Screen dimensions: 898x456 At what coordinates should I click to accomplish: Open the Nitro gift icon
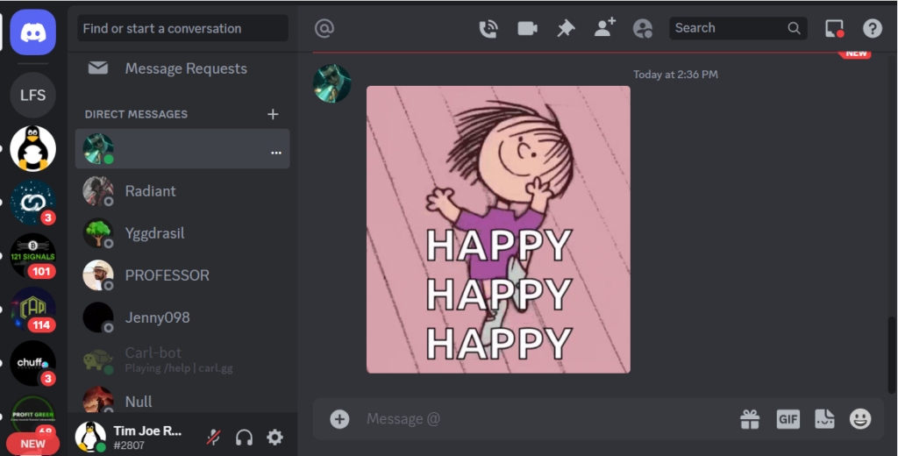[x=750, y=419]
